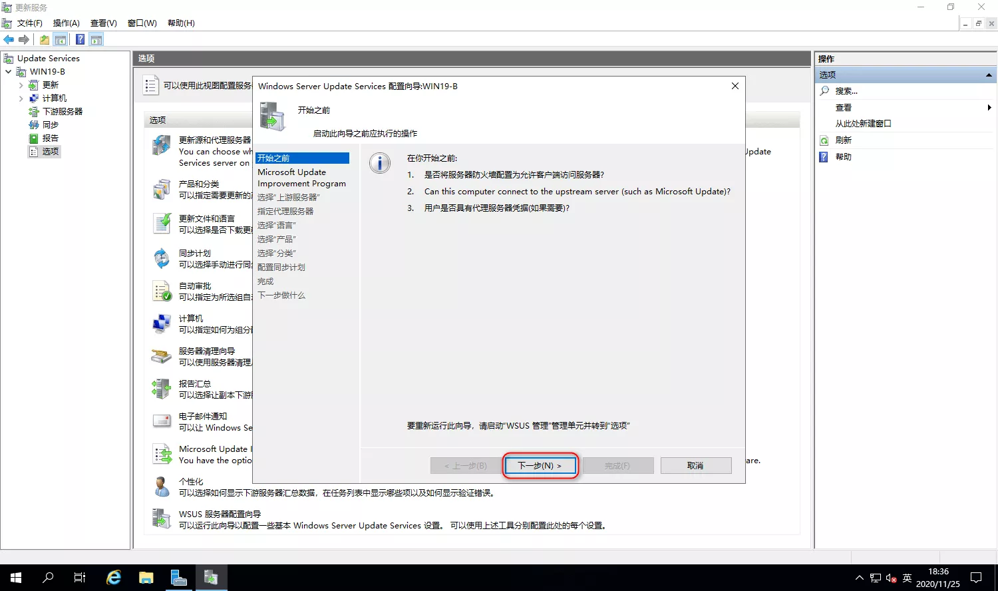Open the Action (操作) menu

click(x=66, y=23)
